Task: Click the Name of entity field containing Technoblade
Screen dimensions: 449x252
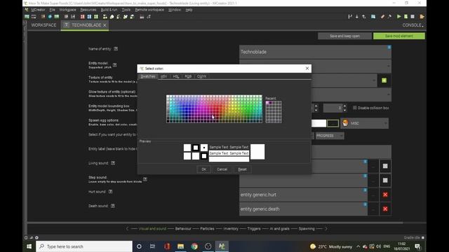Action: tap(315, 52)
